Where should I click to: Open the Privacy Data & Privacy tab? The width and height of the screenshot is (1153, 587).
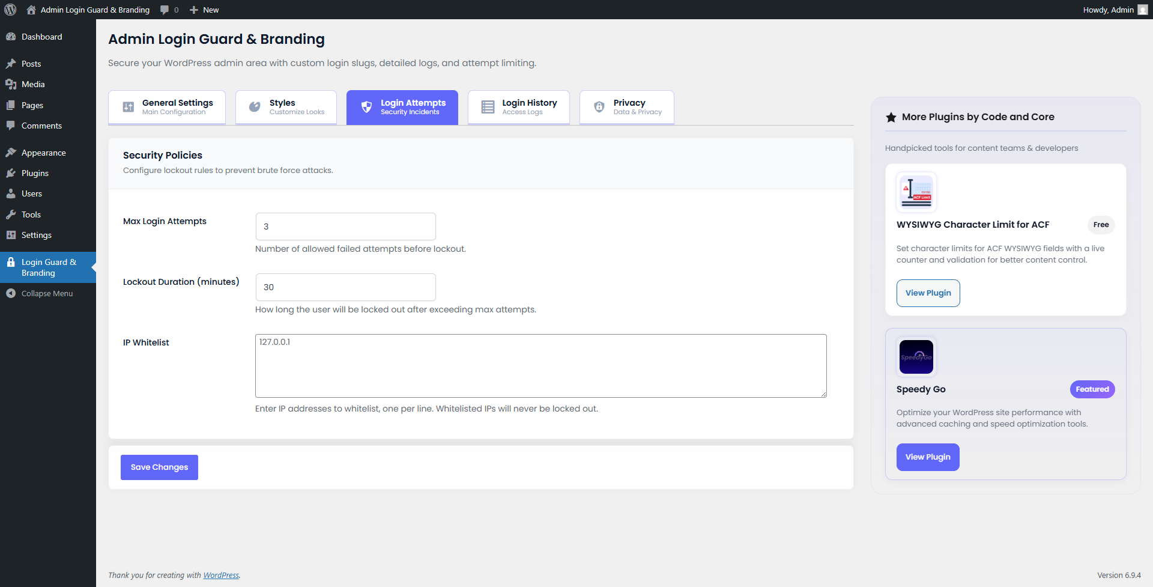point(626,107)
